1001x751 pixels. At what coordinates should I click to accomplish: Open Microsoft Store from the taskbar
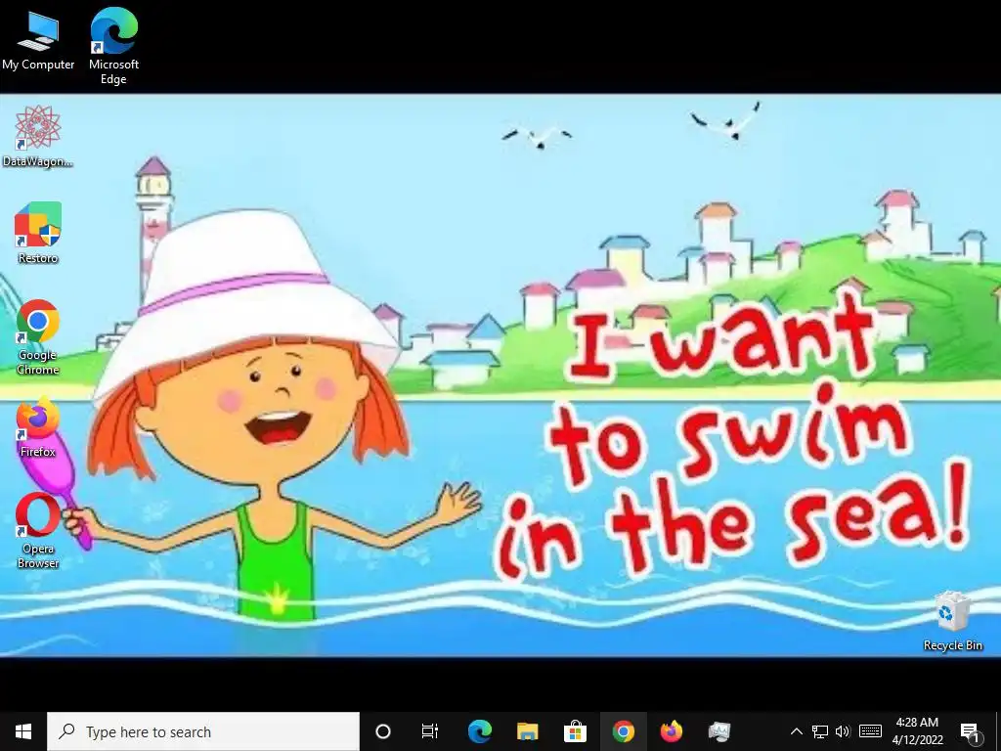575,731
